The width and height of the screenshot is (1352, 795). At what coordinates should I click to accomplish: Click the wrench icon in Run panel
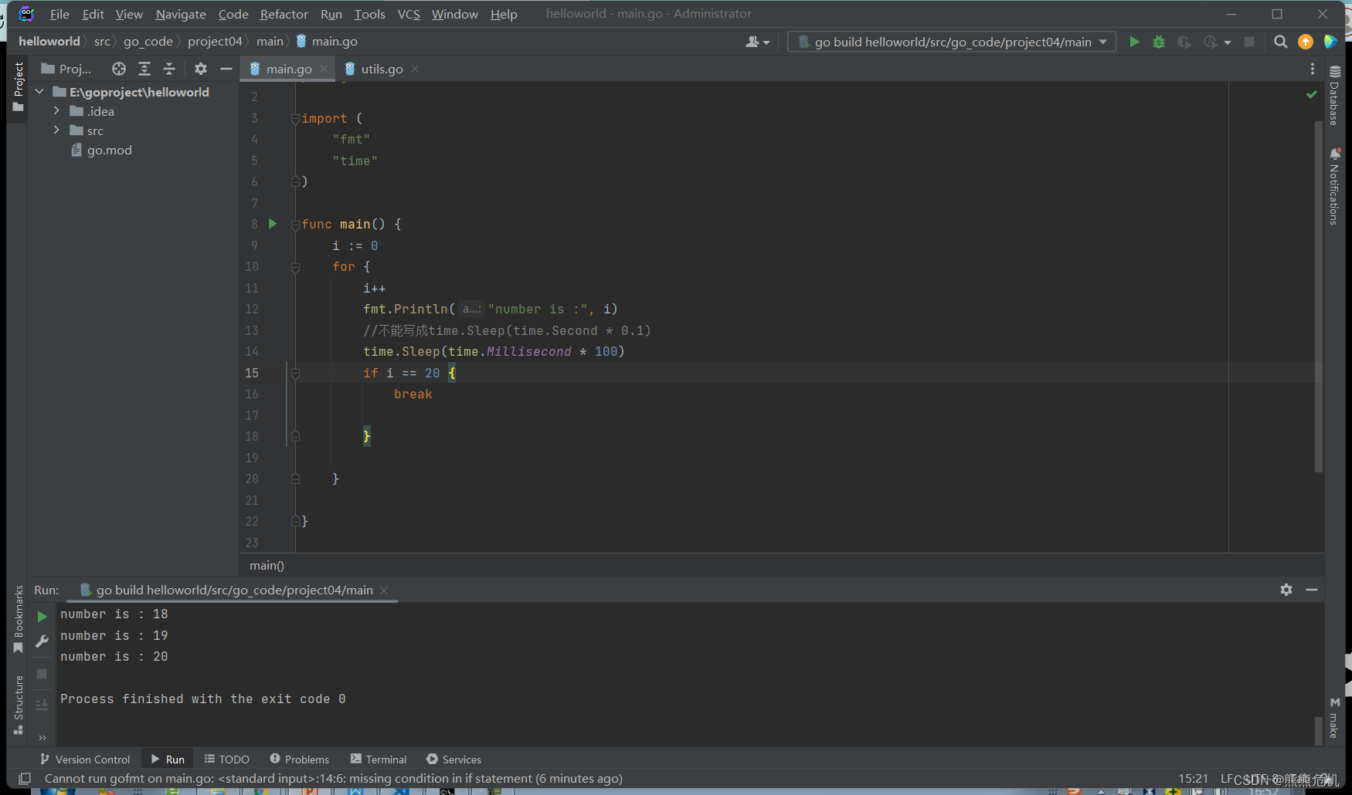(42, 641)
